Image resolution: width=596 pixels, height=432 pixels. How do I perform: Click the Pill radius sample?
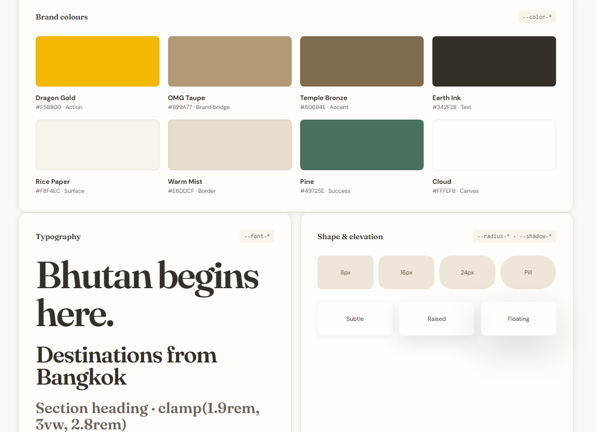point(528,272)
